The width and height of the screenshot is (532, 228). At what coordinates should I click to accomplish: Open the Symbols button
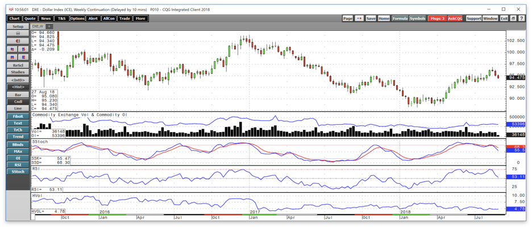417,19
